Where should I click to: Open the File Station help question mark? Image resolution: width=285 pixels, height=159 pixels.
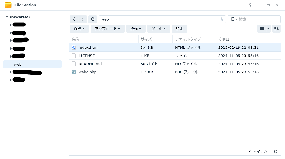250,5
